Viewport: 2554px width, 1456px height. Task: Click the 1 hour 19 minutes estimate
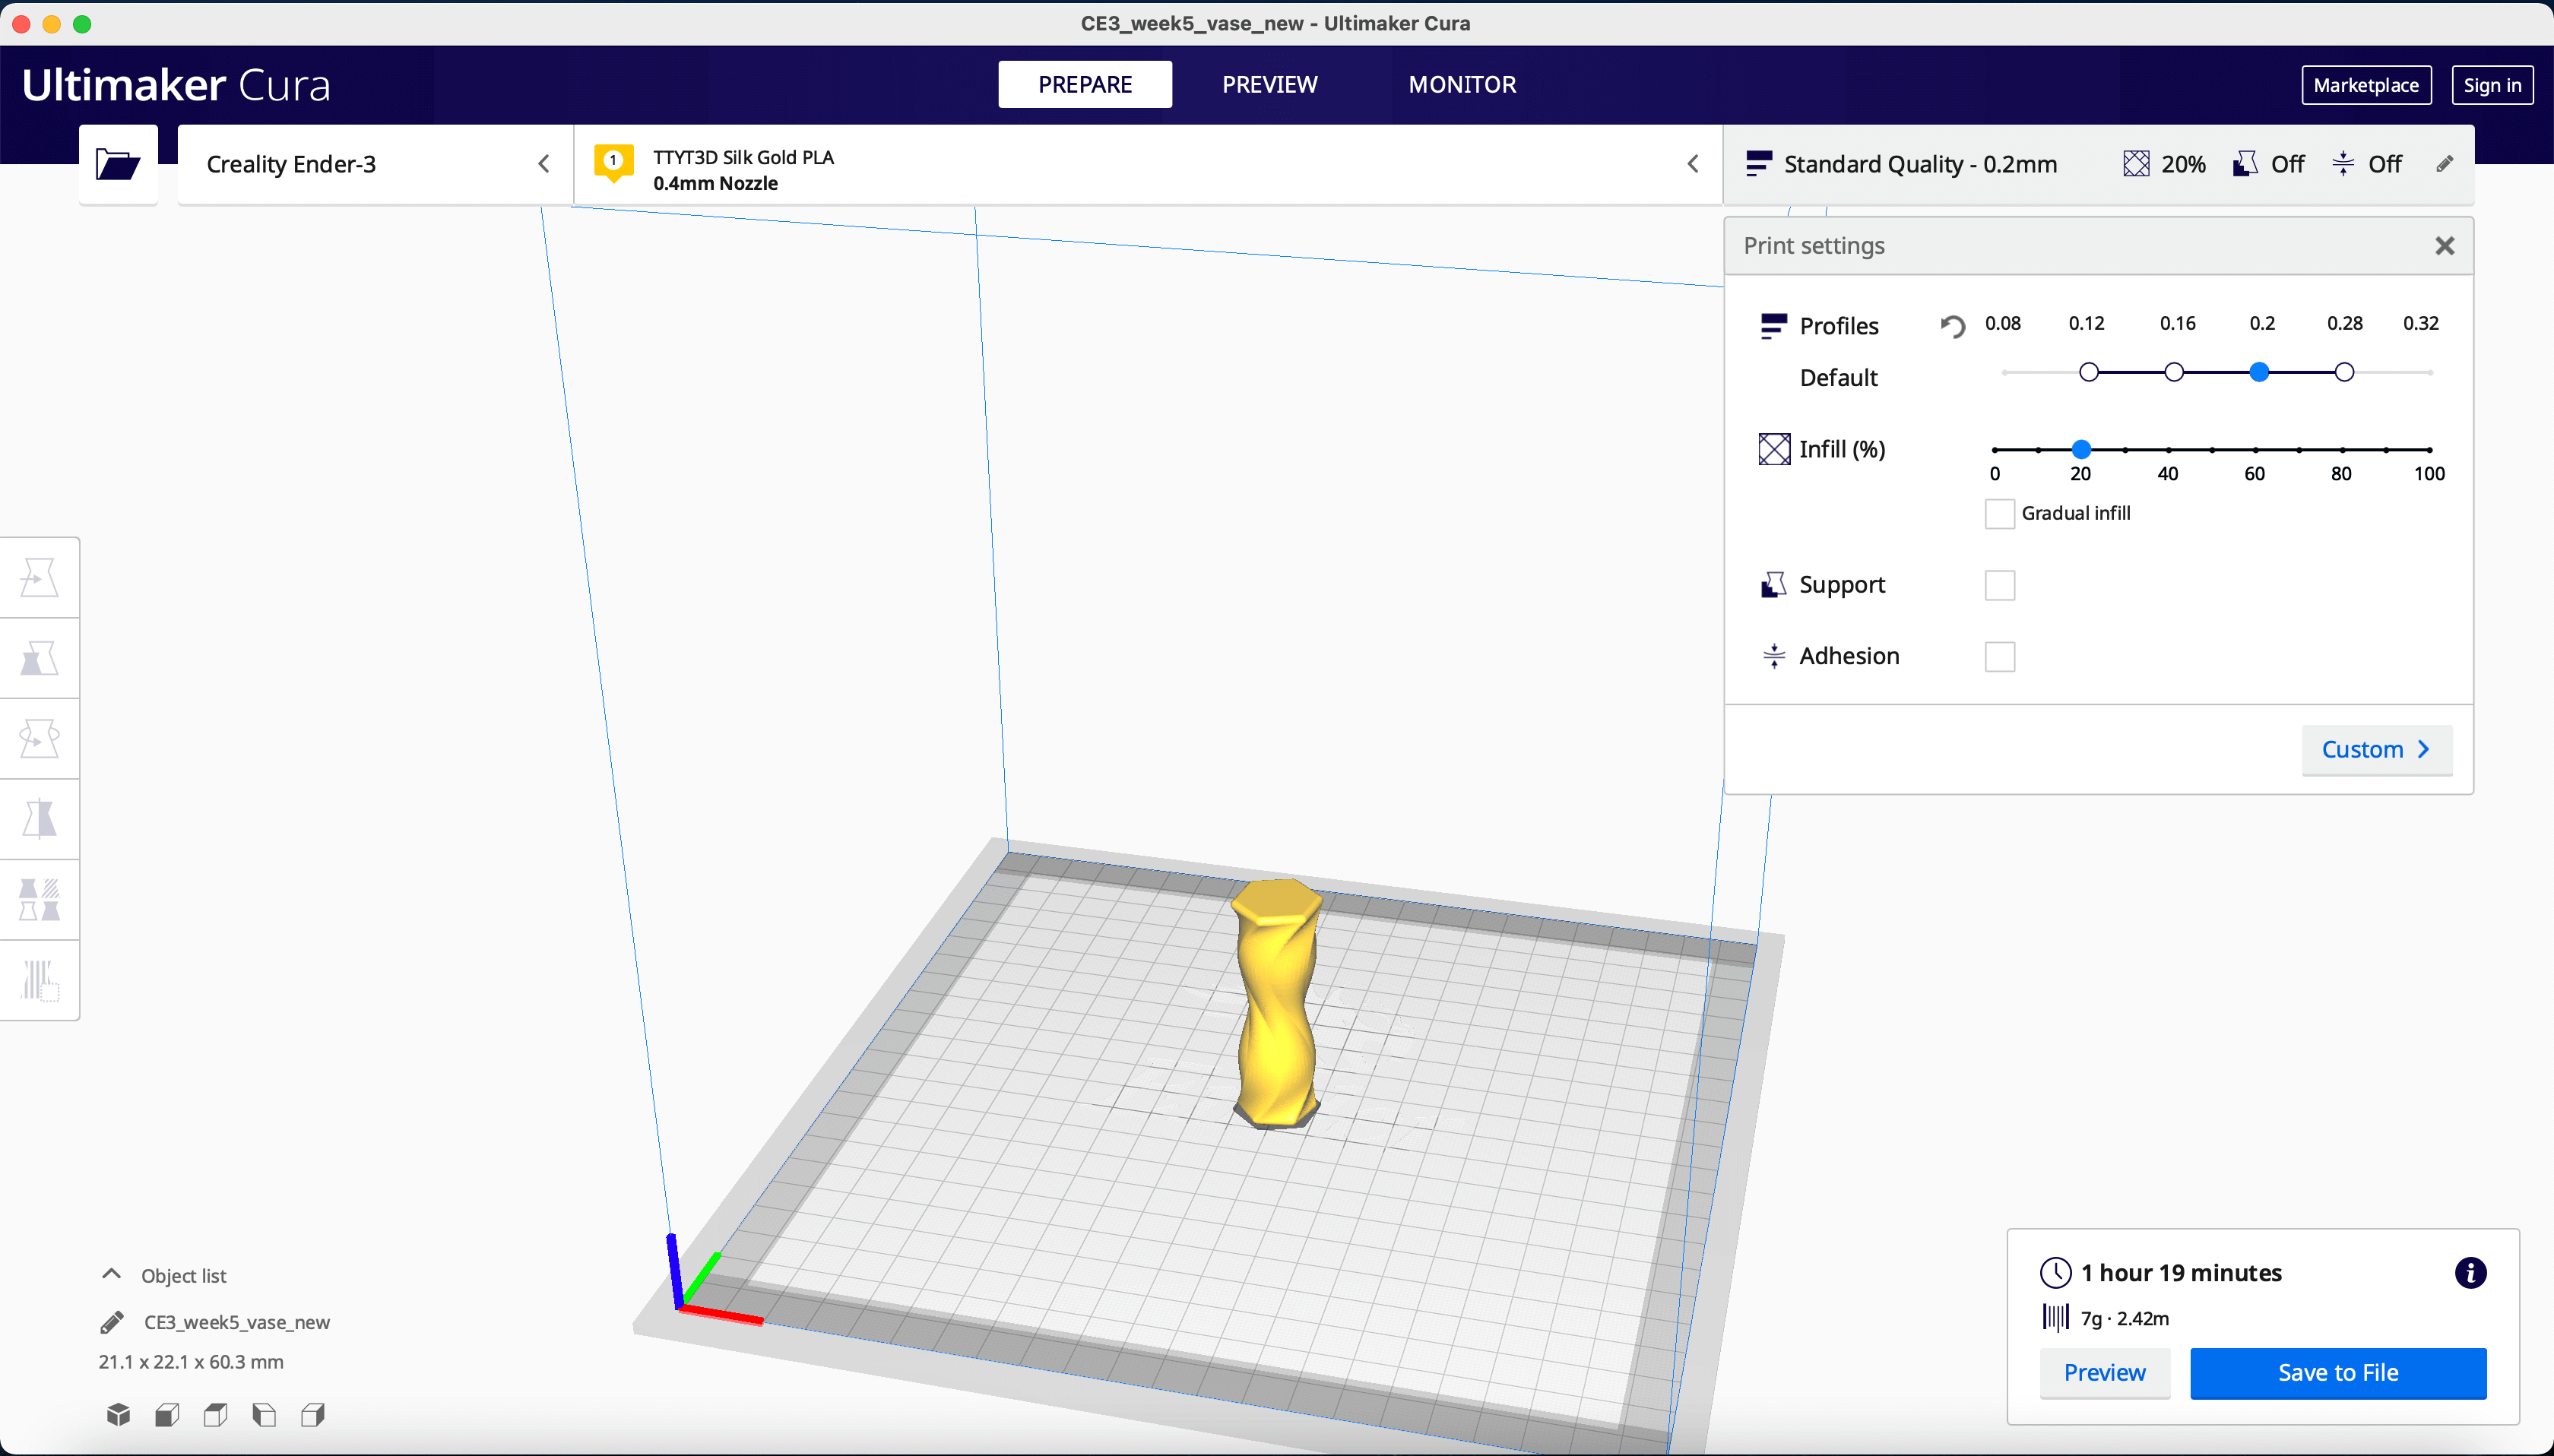tap(2181, 1273)
